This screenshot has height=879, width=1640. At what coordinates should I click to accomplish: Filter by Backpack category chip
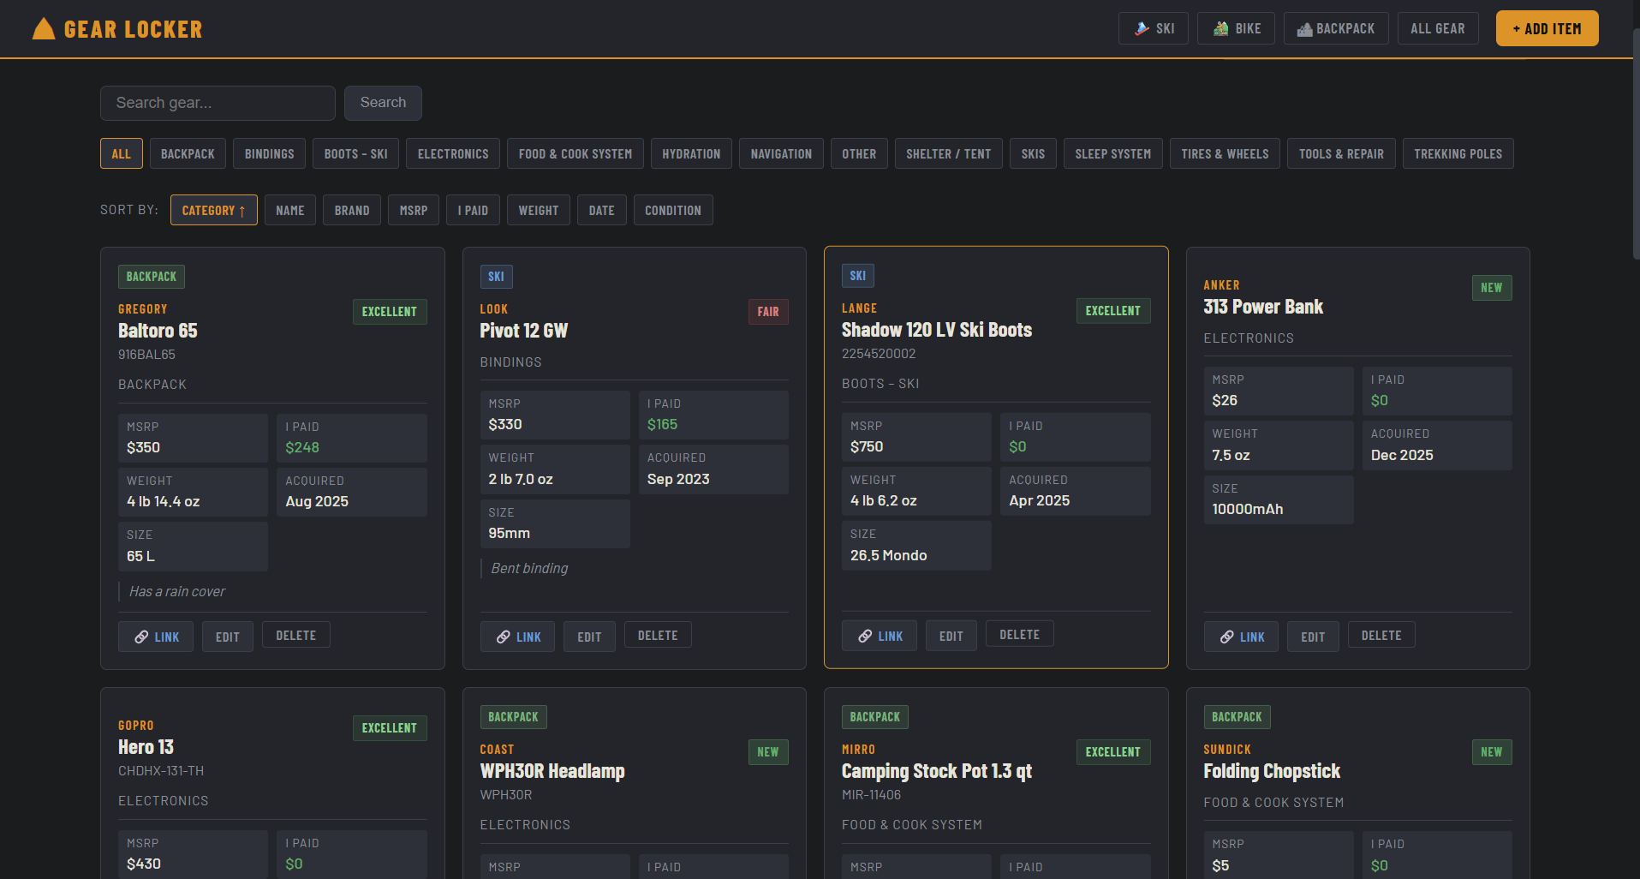point(188,153)
